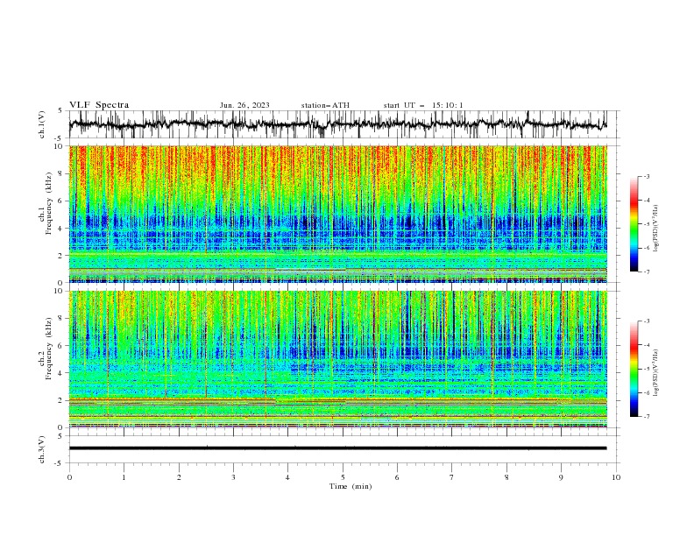Click the ch.3 flat black trace

click(x=337, y=448)
